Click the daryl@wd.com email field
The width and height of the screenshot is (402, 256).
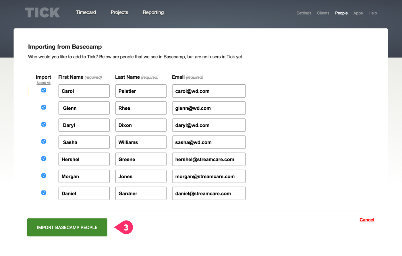click(209, 125)
